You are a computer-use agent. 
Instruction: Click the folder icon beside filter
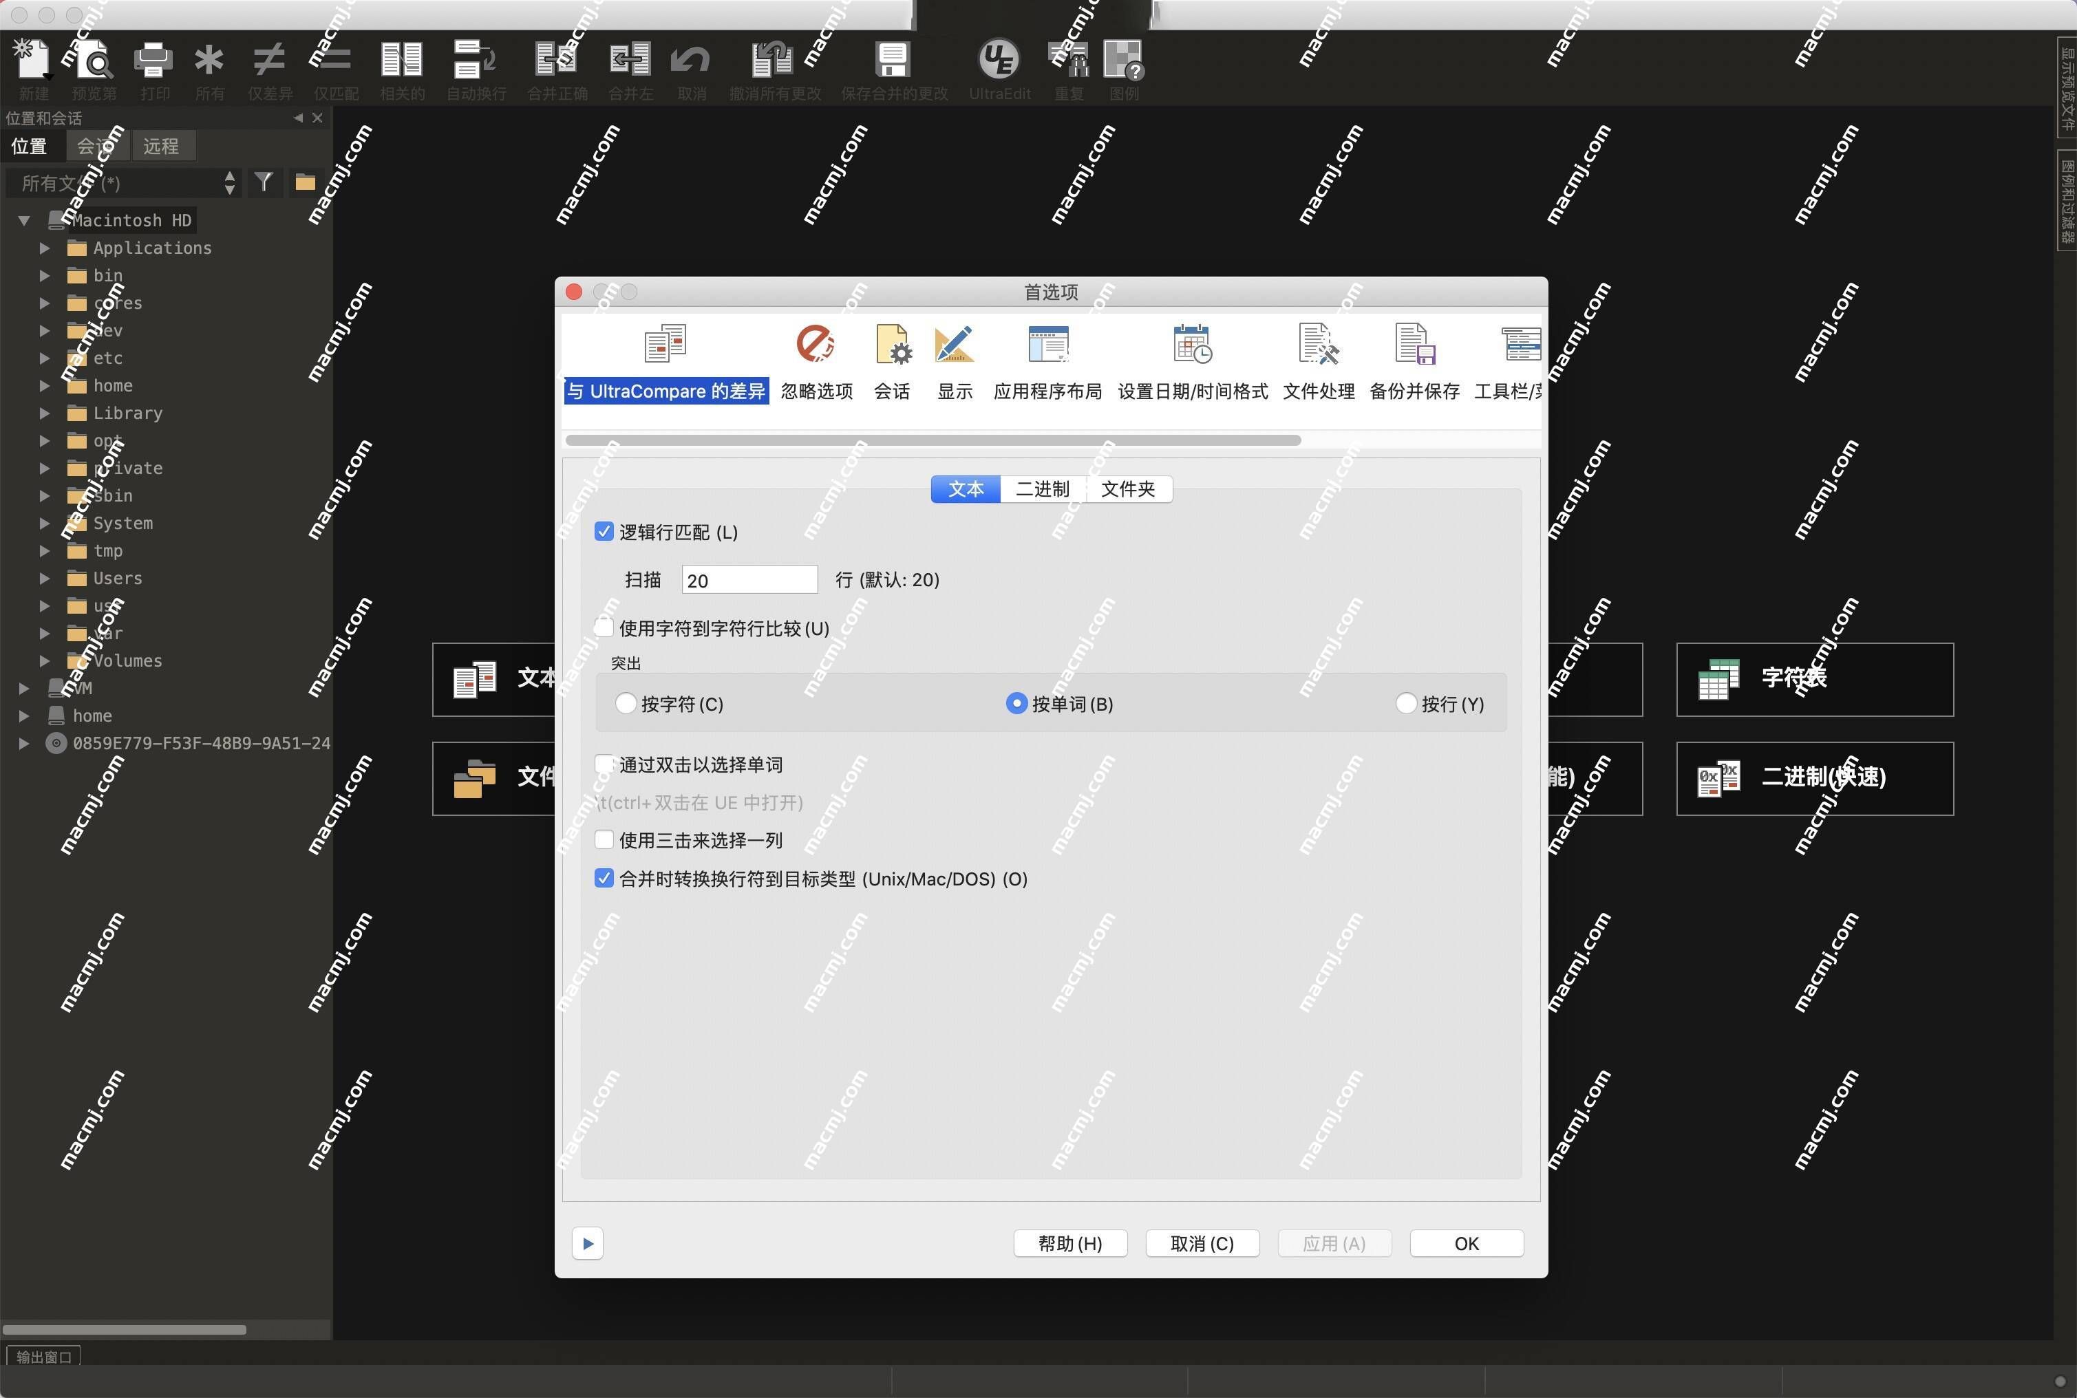pos(305,182)
